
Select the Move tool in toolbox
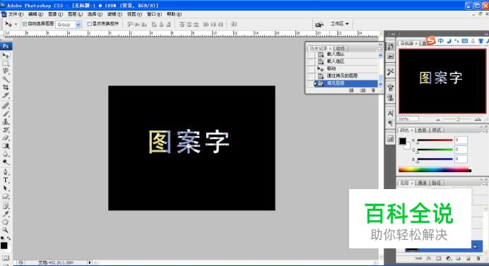[6, 56]
